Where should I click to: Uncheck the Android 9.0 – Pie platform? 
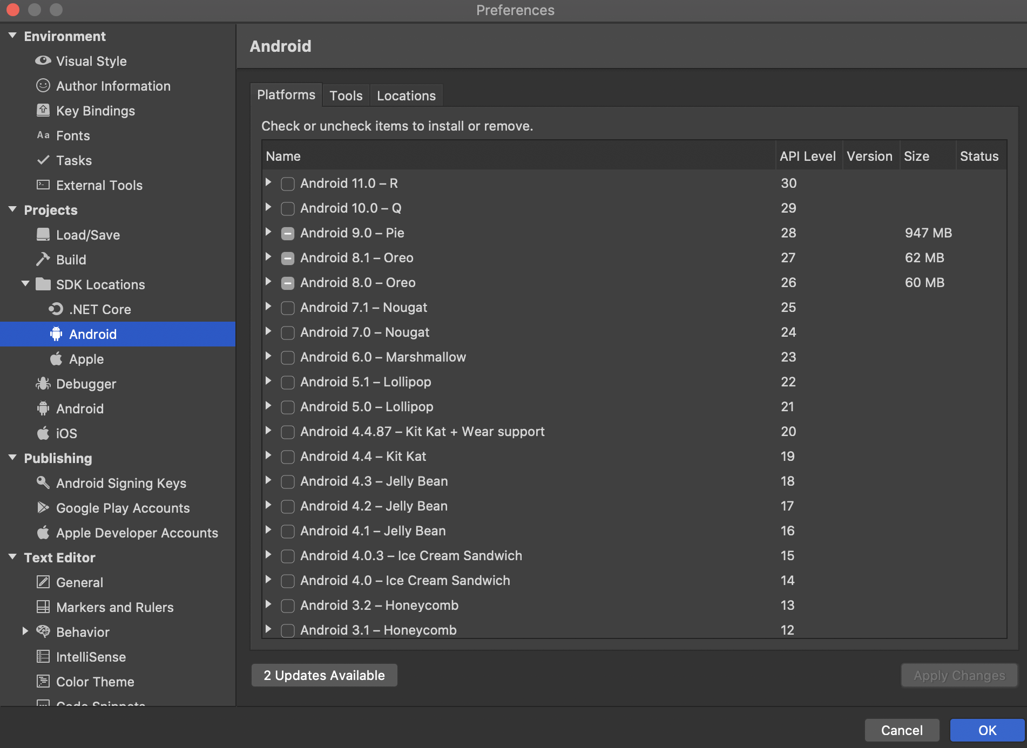tap(288, 233)
